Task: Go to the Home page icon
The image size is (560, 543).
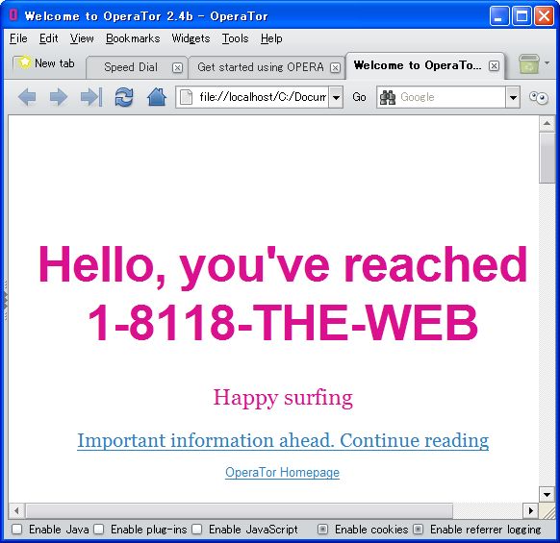Action: pyautogui.click(x=157, y=97)
